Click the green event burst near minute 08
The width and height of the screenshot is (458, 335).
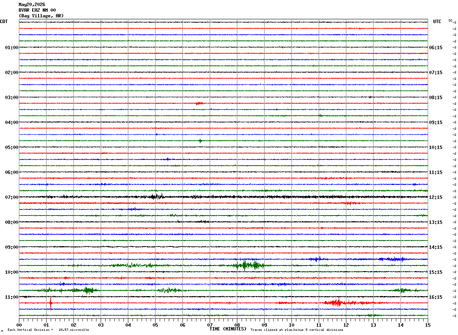248,265
